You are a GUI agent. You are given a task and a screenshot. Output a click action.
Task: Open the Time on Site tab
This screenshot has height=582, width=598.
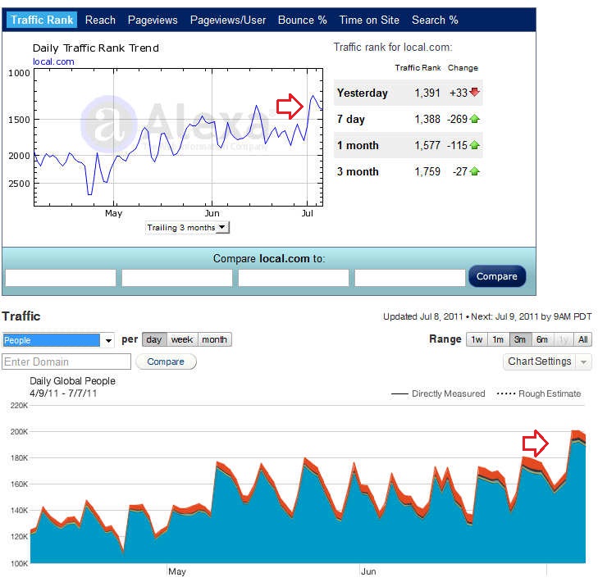click(369, 20)
